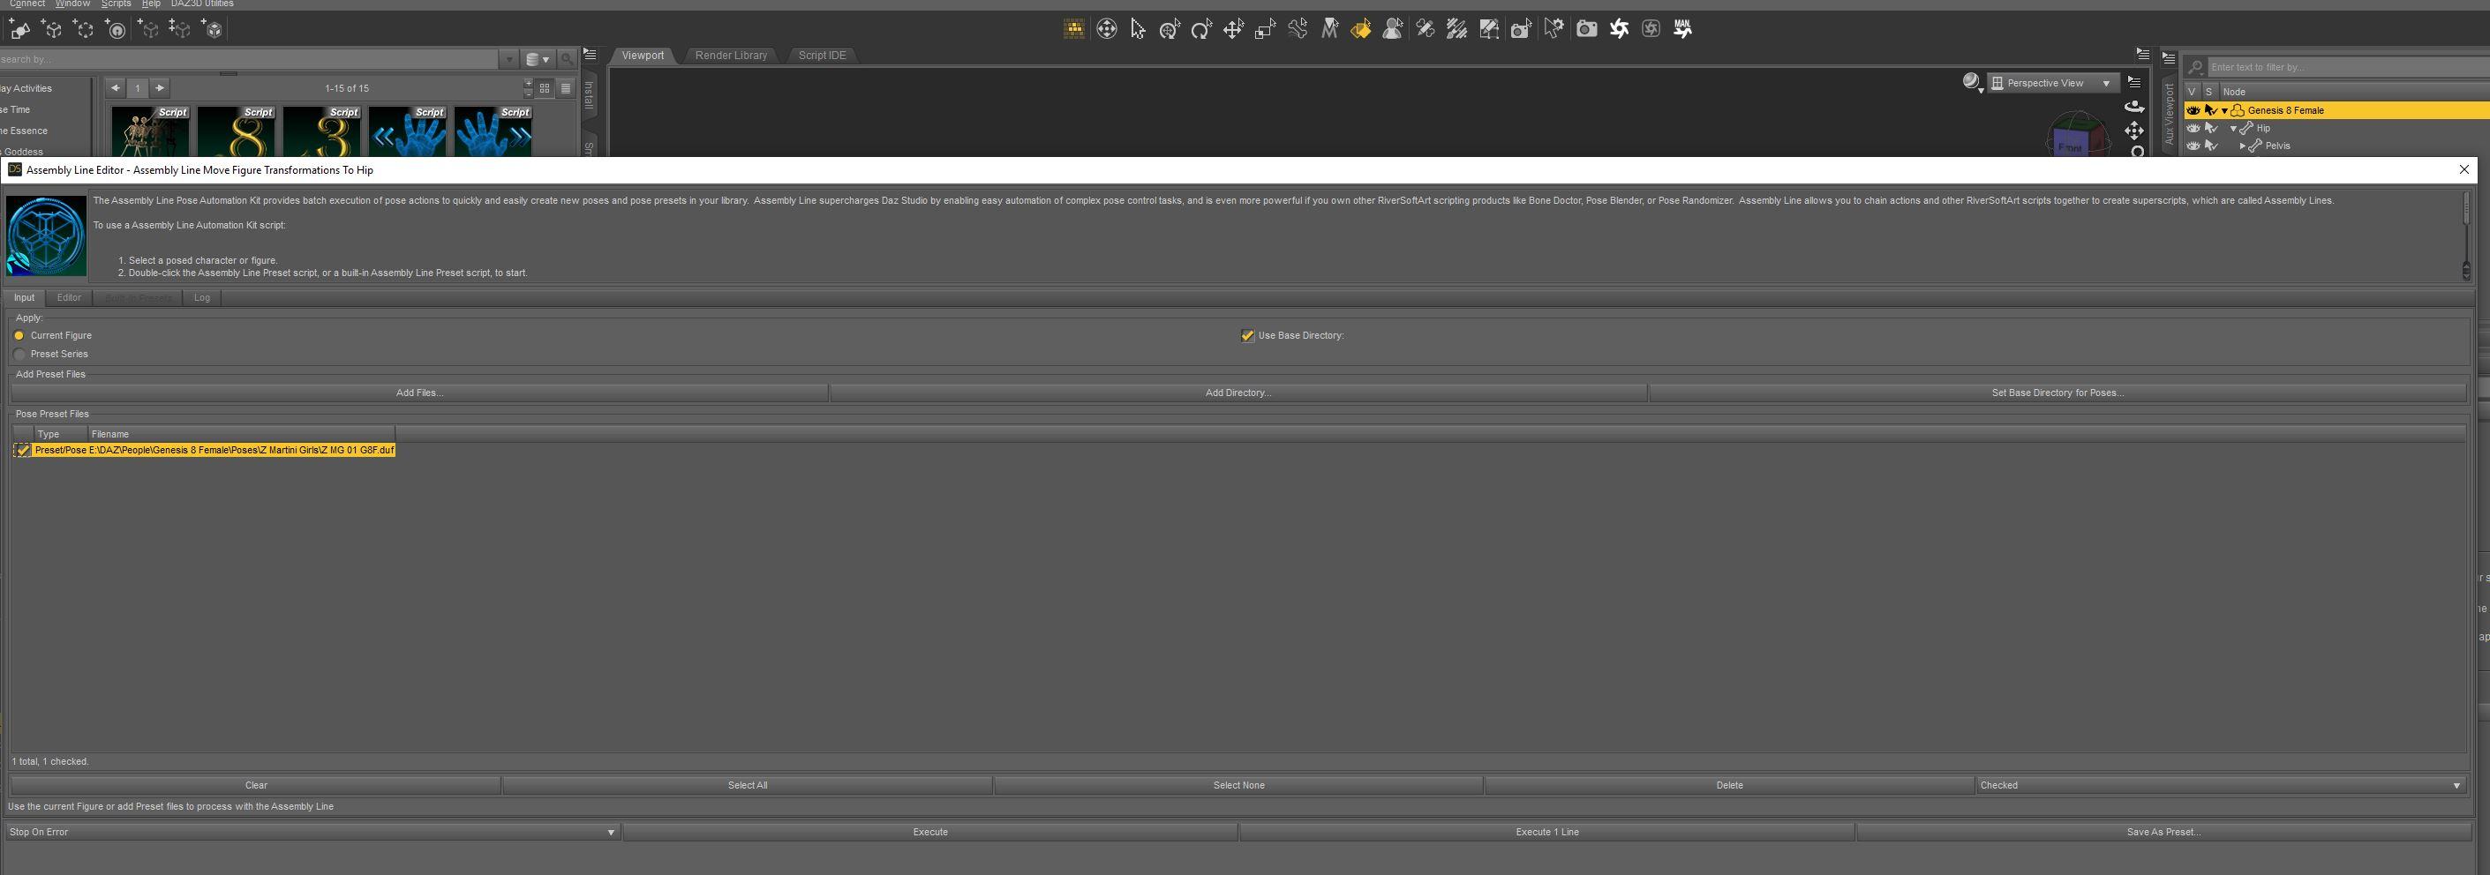
Task: Open the Scripts menu
Action: coord(115,4)
